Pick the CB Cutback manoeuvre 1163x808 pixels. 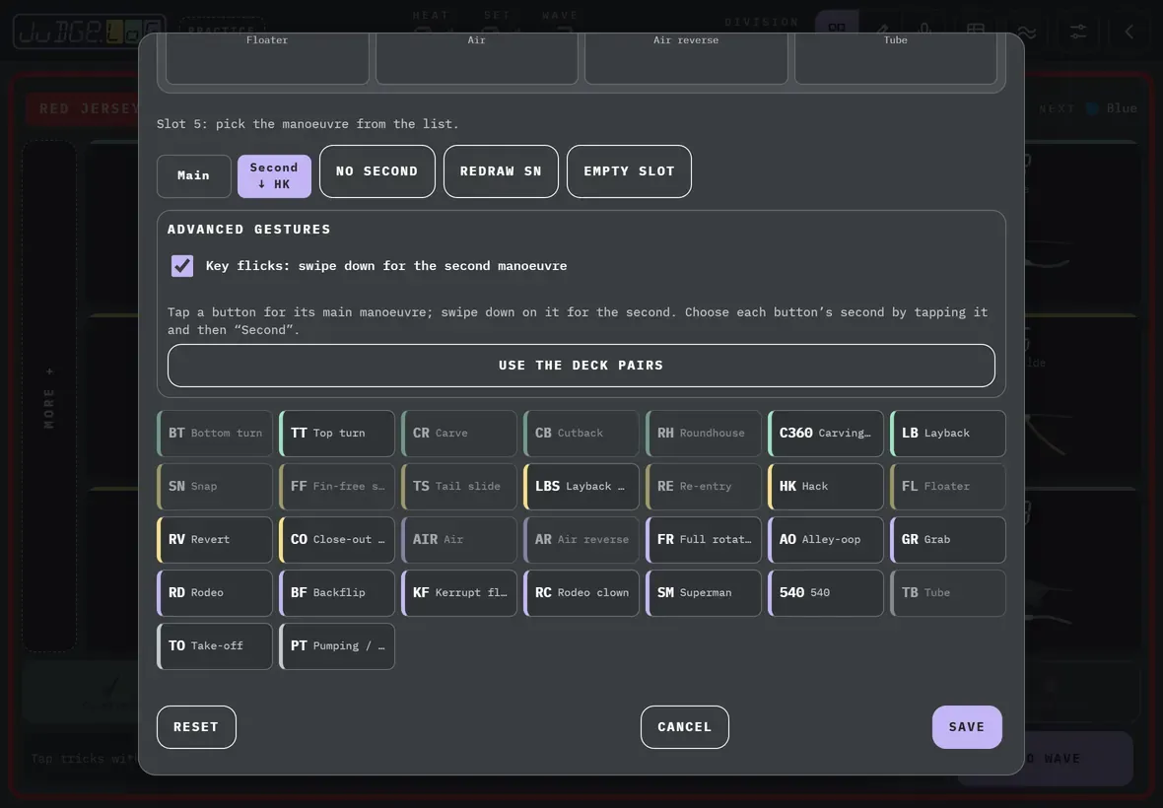pyautogui.click(x=581, y=433)
